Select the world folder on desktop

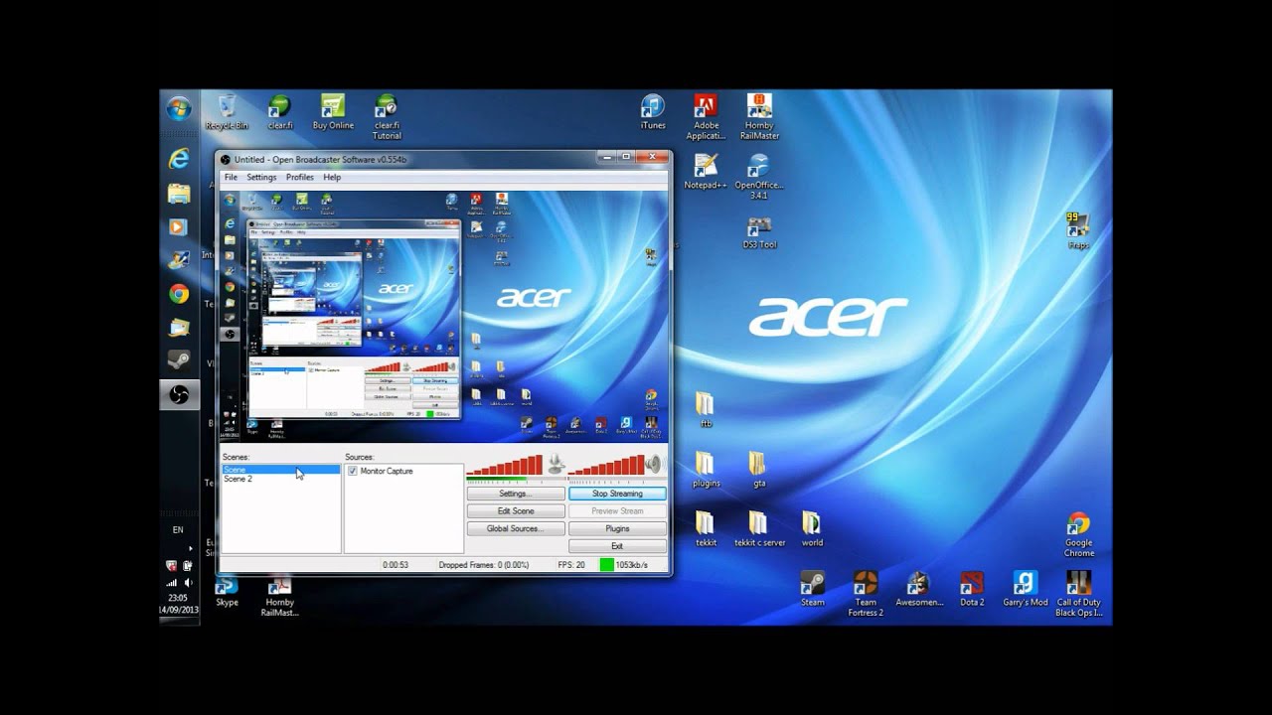click(812, 529)
